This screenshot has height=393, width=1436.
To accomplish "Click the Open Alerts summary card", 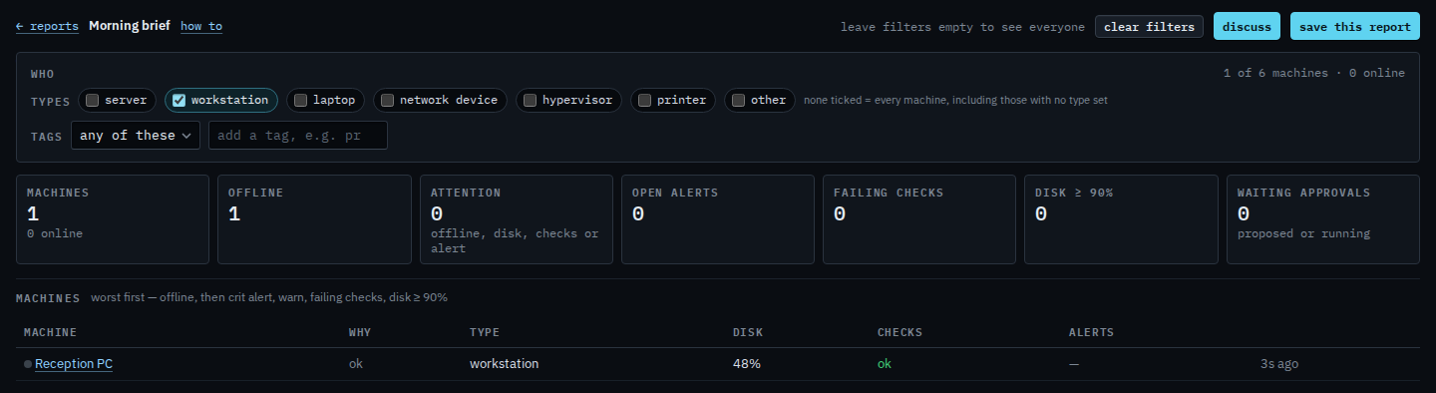I will [717, 219].
